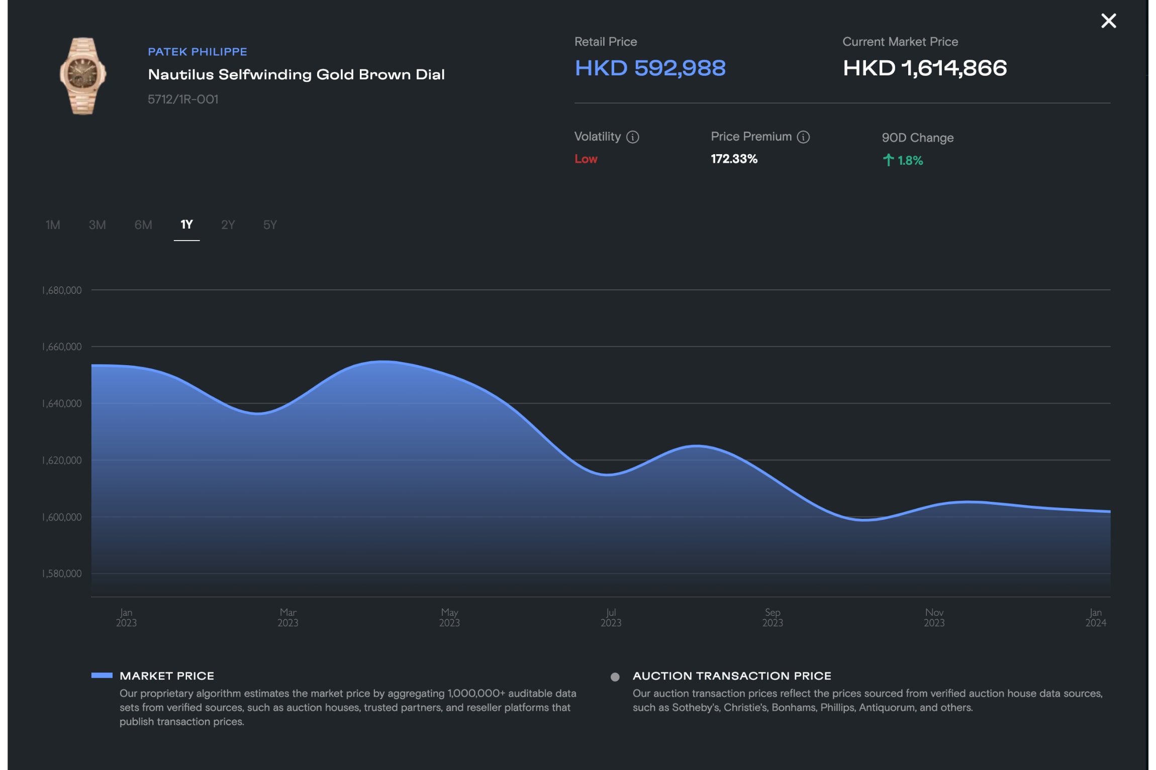Screen dimensions: 1156x770
Task: Click the gray Auction Transaction Price legend dot
Action: [x=615, y=677]
